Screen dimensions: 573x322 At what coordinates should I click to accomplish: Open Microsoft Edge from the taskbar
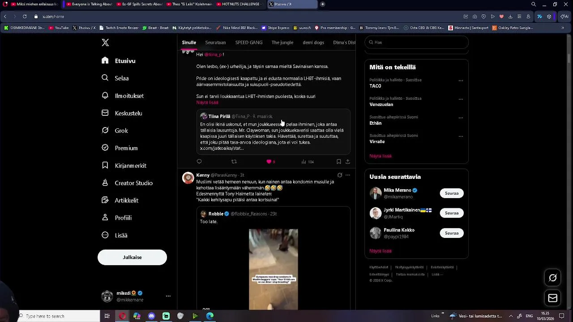[210, 316]
